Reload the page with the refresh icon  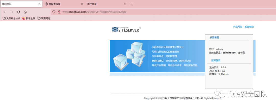[18, 12]
